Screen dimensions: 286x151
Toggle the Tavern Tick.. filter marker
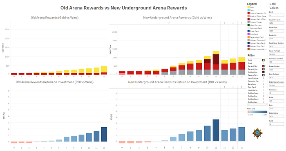point(264,75)
